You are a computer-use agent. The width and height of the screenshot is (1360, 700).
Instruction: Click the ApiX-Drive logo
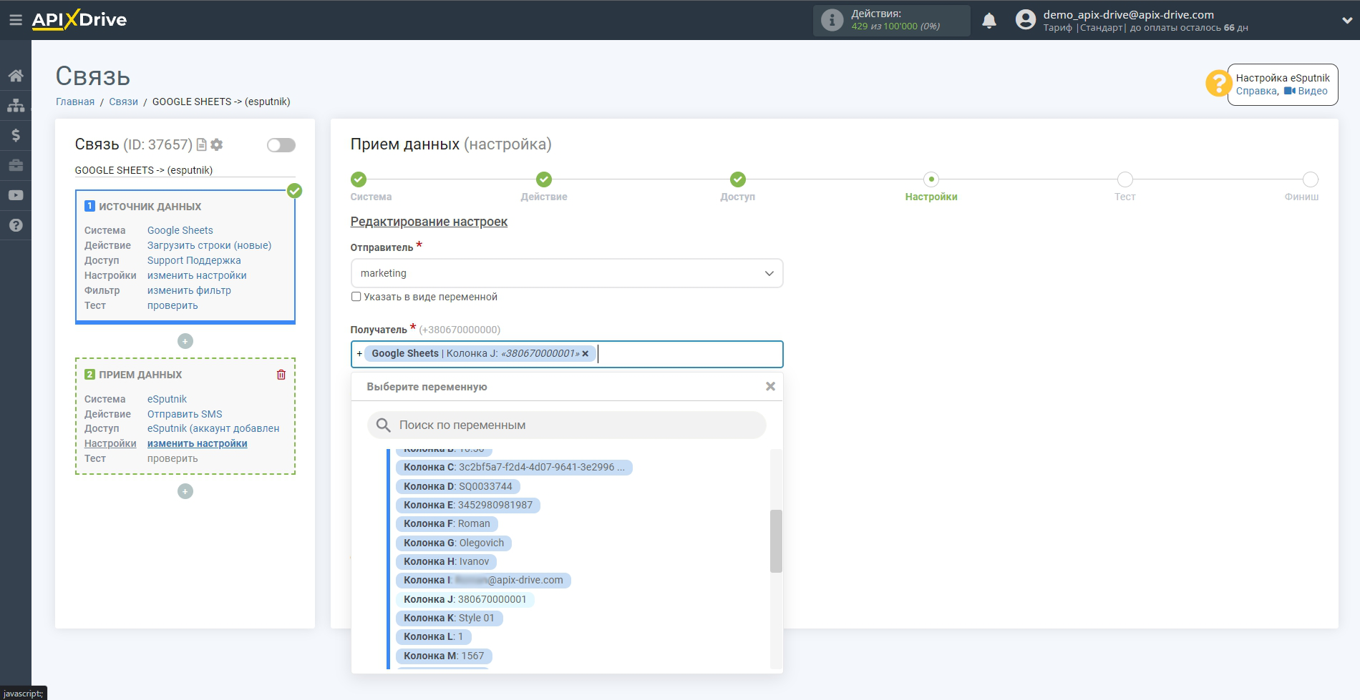point(79,20)
